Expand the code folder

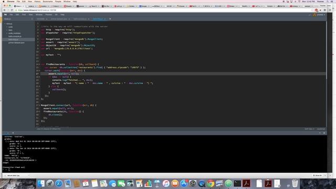coord(7,27)
